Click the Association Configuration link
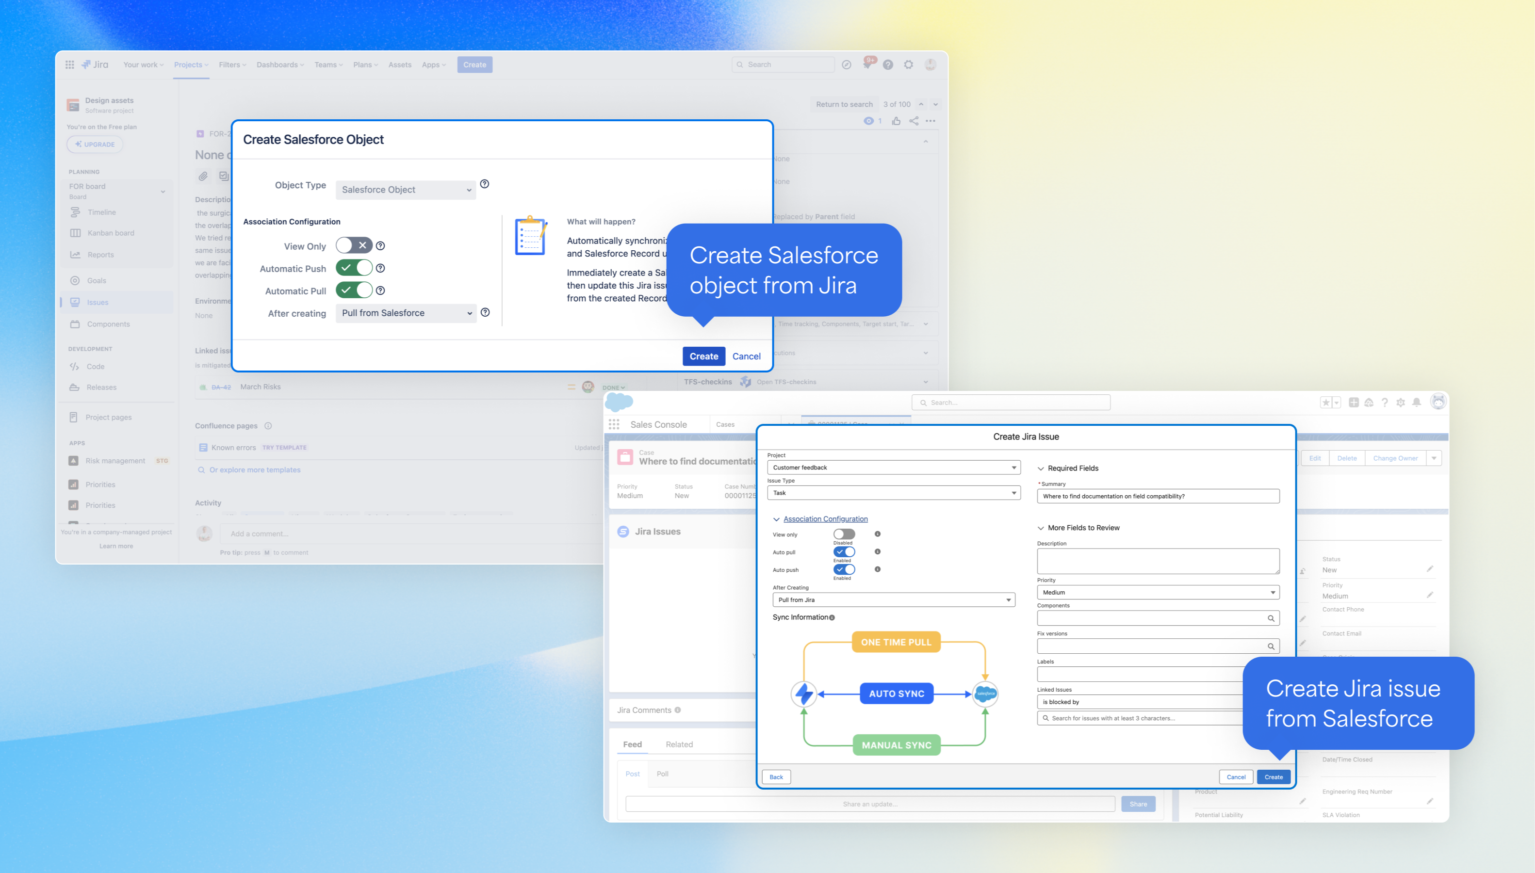Viewport: 1535px width, 873px height. click(825, 519)
